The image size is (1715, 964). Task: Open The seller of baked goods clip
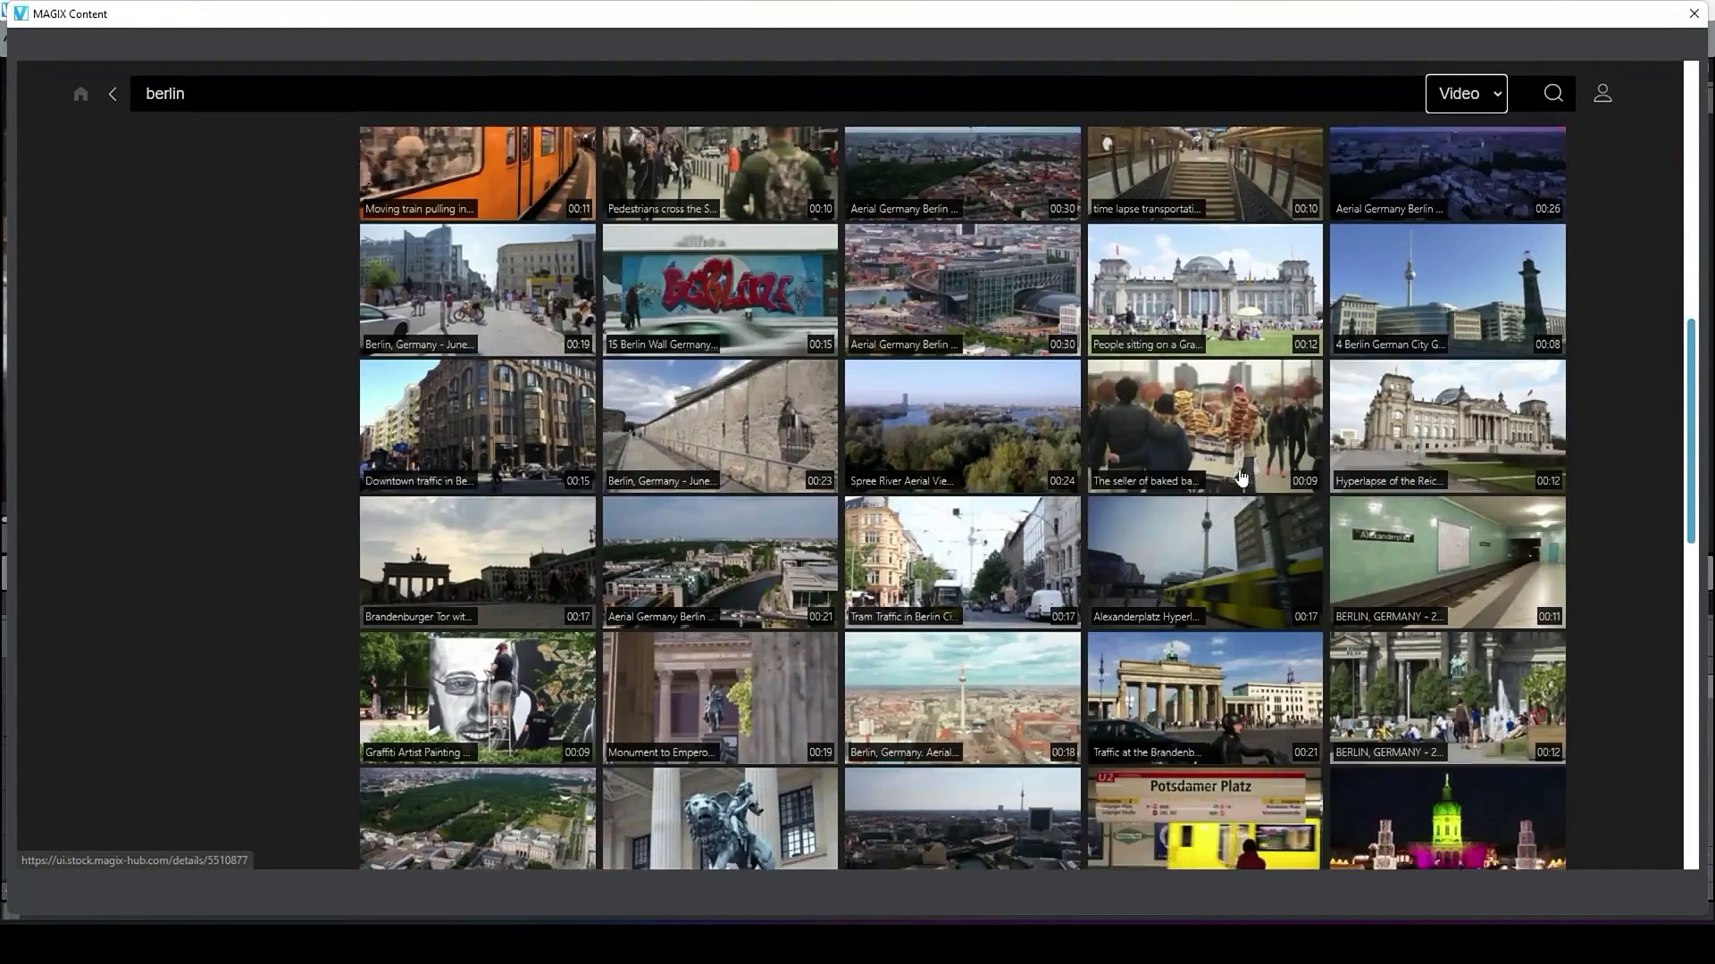1204,425
